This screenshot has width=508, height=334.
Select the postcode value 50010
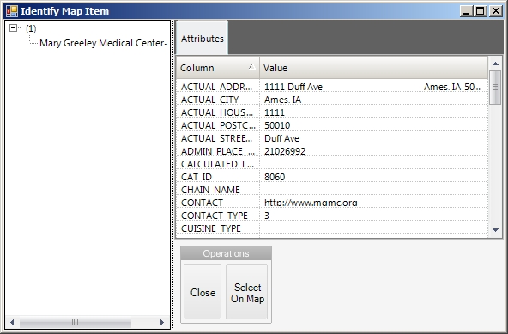pos(277,125)
